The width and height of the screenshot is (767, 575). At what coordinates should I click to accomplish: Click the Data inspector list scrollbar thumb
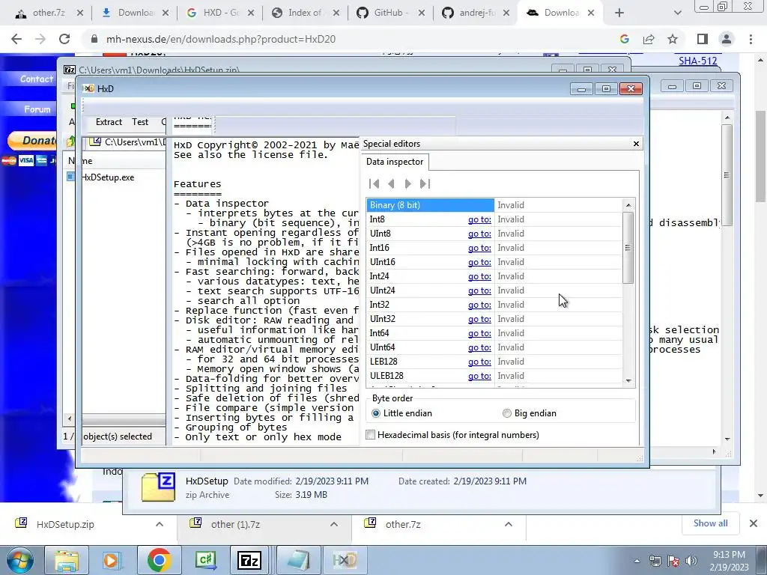pyautogui.click(x=628, y=247)
